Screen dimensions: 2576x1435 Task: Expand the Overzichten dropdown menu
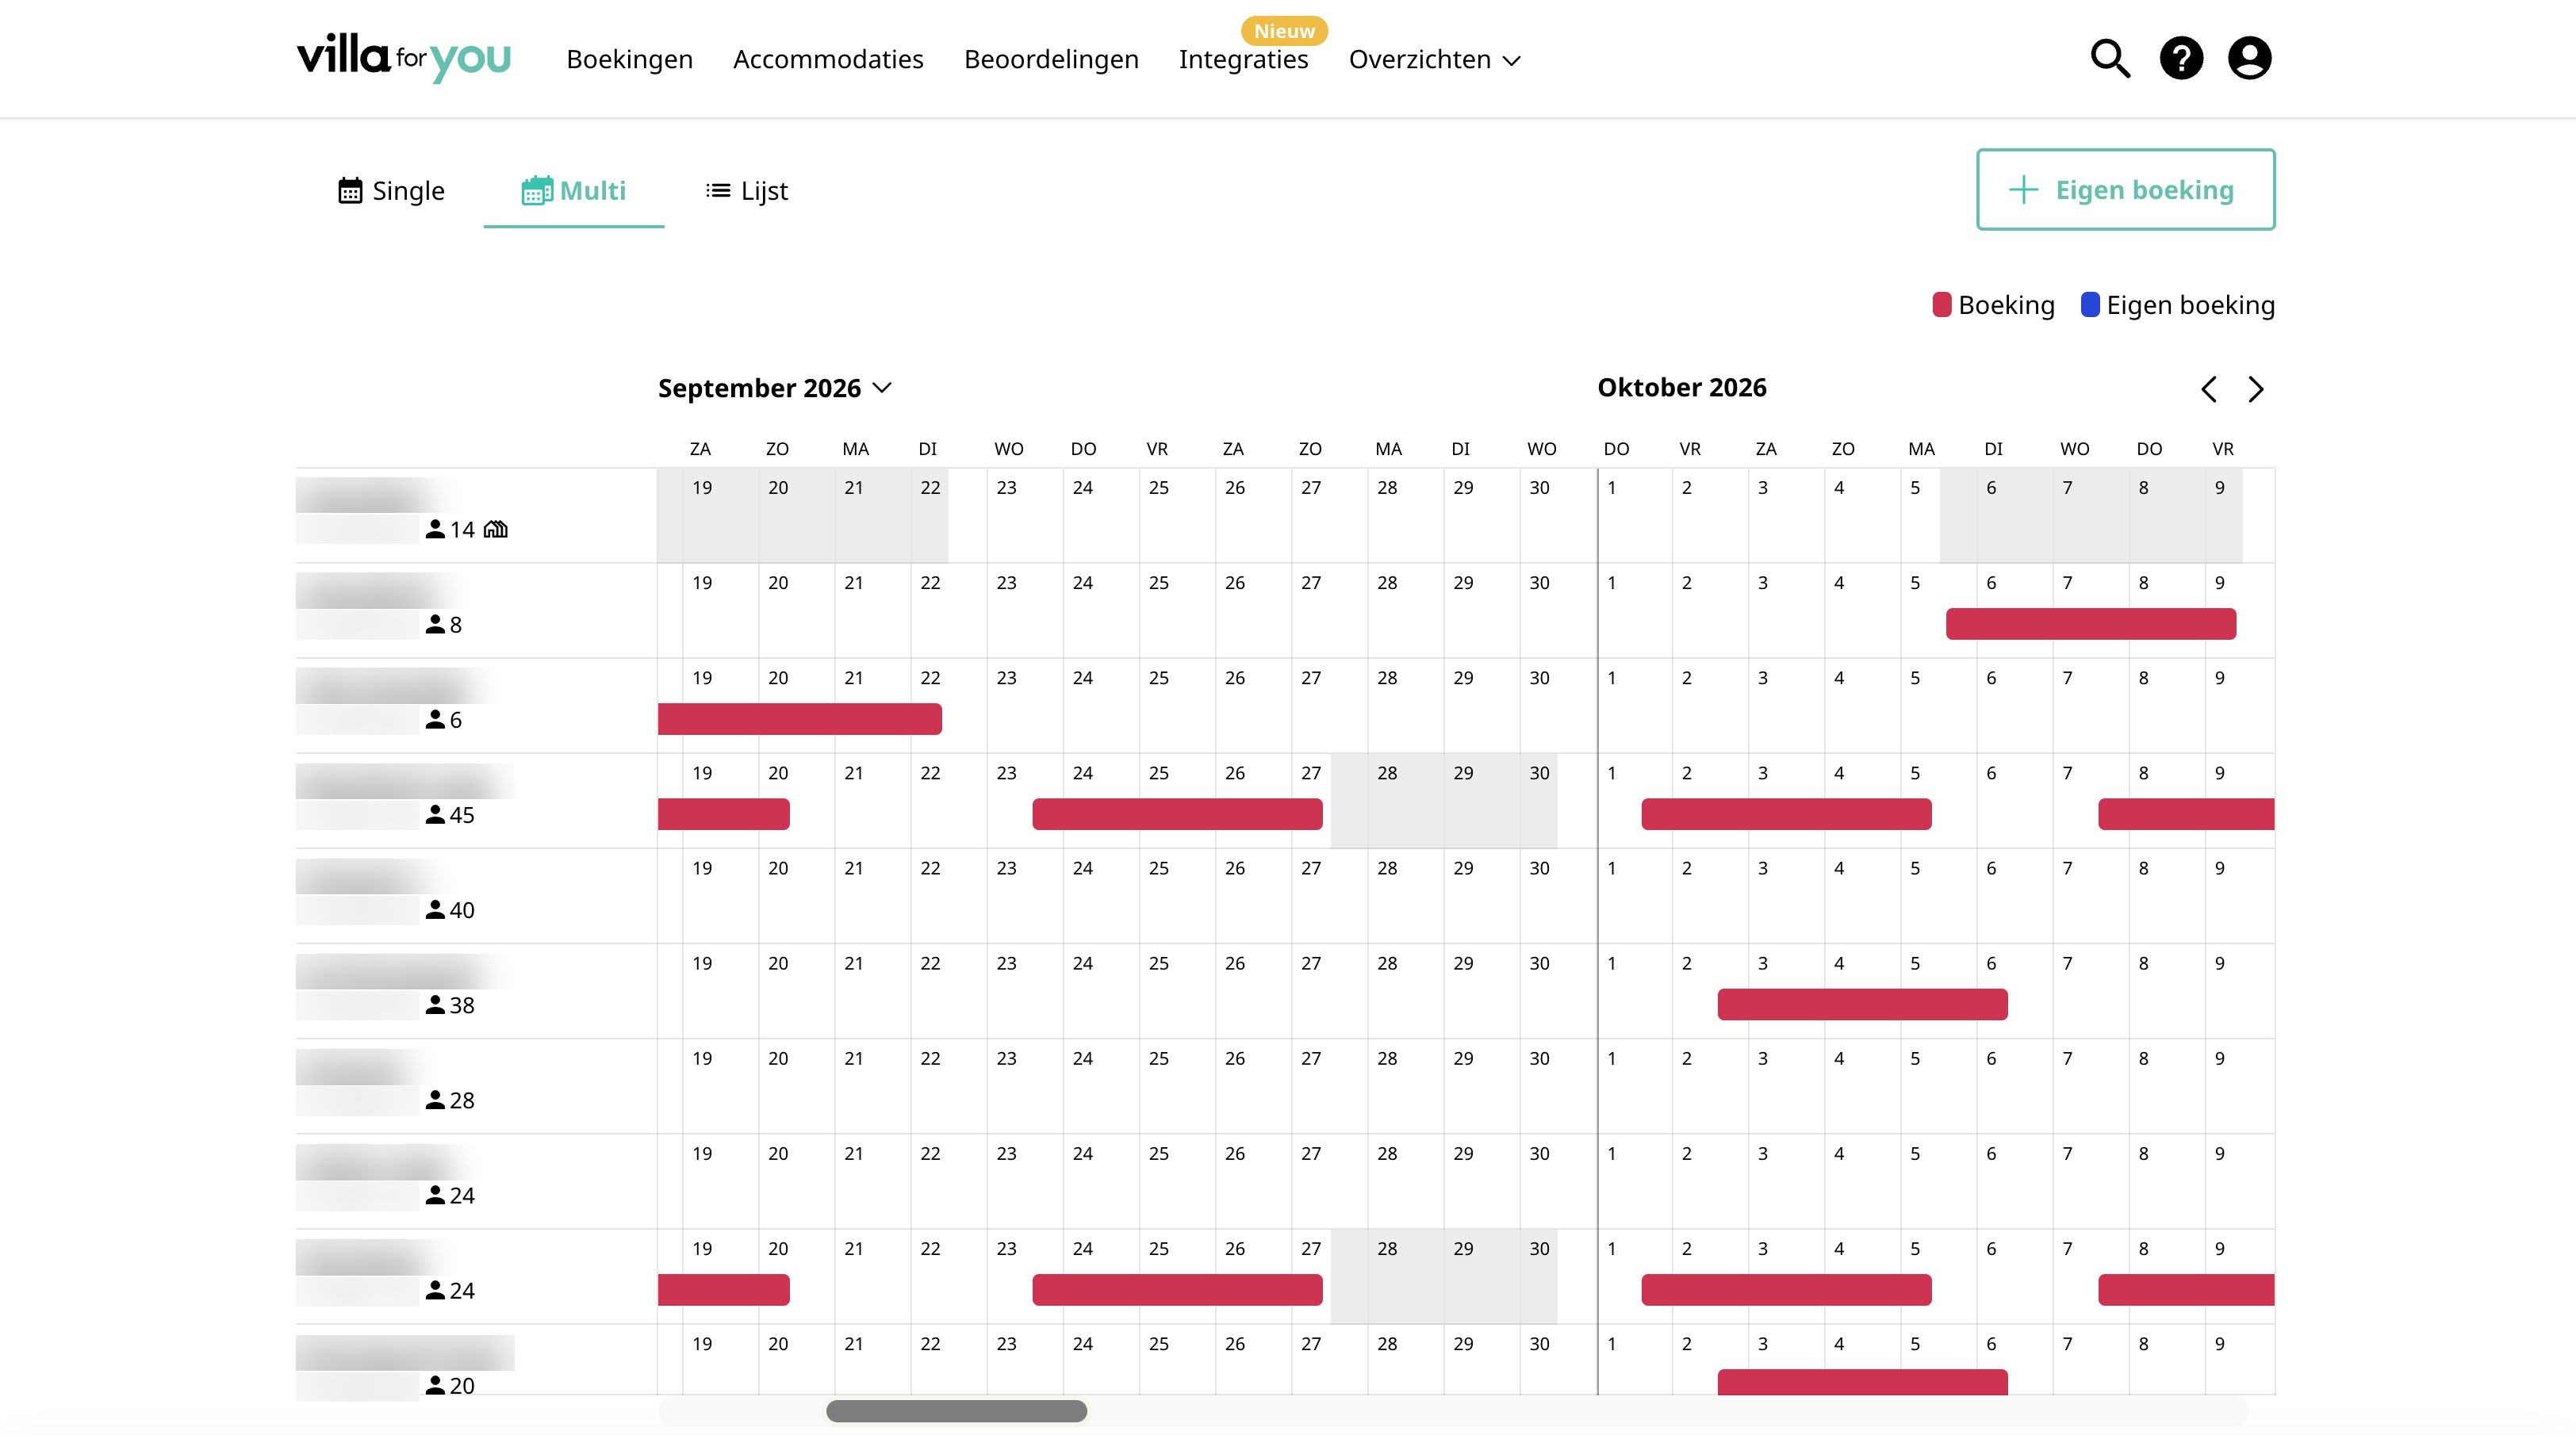pos(1434,59)
